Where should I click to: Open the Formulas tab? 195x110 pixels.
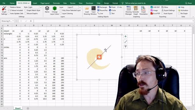point(56,3)
